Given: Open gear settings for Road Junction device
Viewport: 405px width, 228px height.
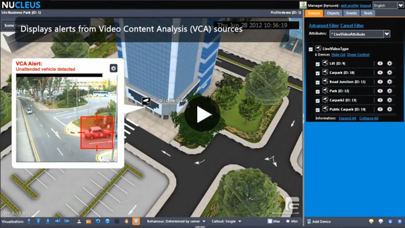Looking at the screenshot, I should click(x=389, y=82).
